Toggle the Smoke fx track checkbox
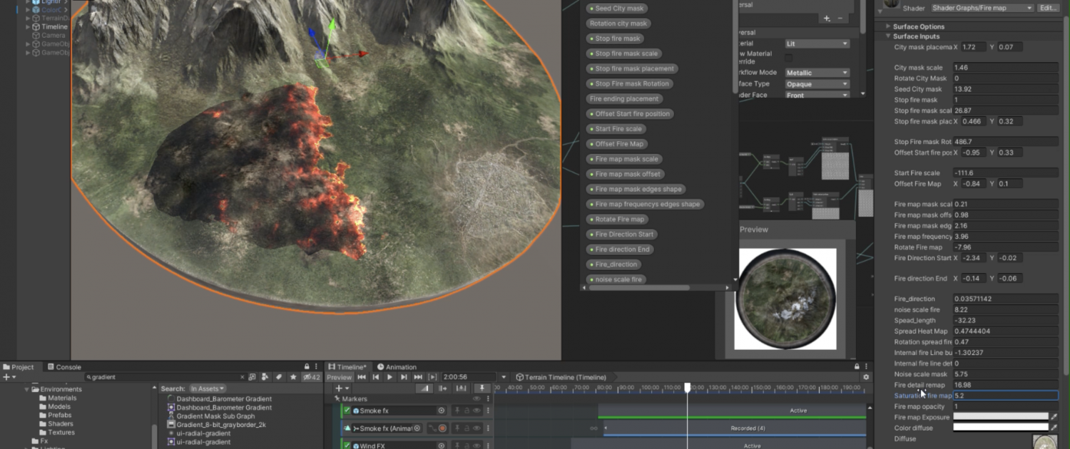This screenshot has width=1070, height=449. tap(347, 411)
